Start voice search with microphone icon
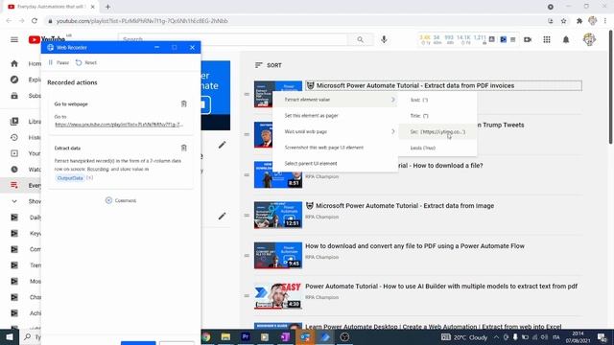614x345 pixels. pyautogui.click(x=384, y=39)
